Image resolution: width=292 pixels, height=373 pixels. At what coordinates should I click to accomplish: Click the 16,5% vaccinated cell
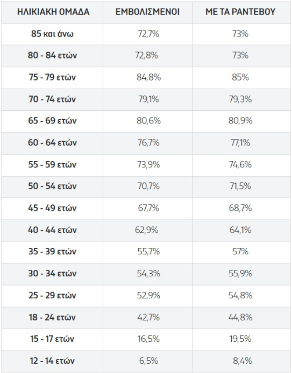[x=148, y=339]
